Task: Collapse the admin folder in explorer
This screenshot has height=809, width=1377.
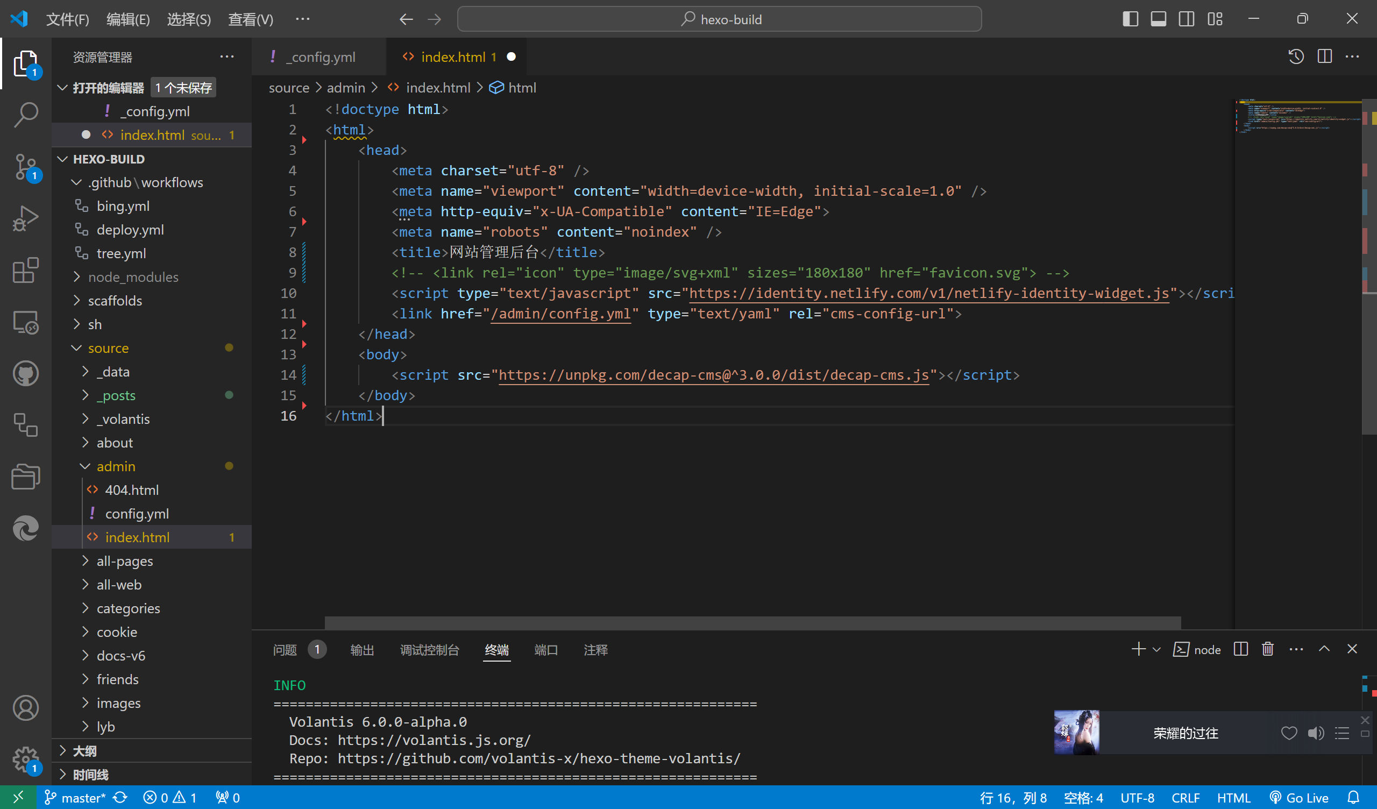Action: tap(115, 466)
